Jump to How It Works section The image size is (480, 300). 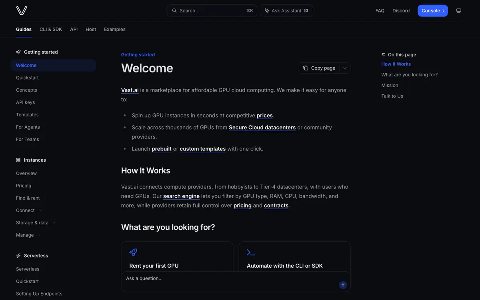pyautogui.click(x=396, y=64)
